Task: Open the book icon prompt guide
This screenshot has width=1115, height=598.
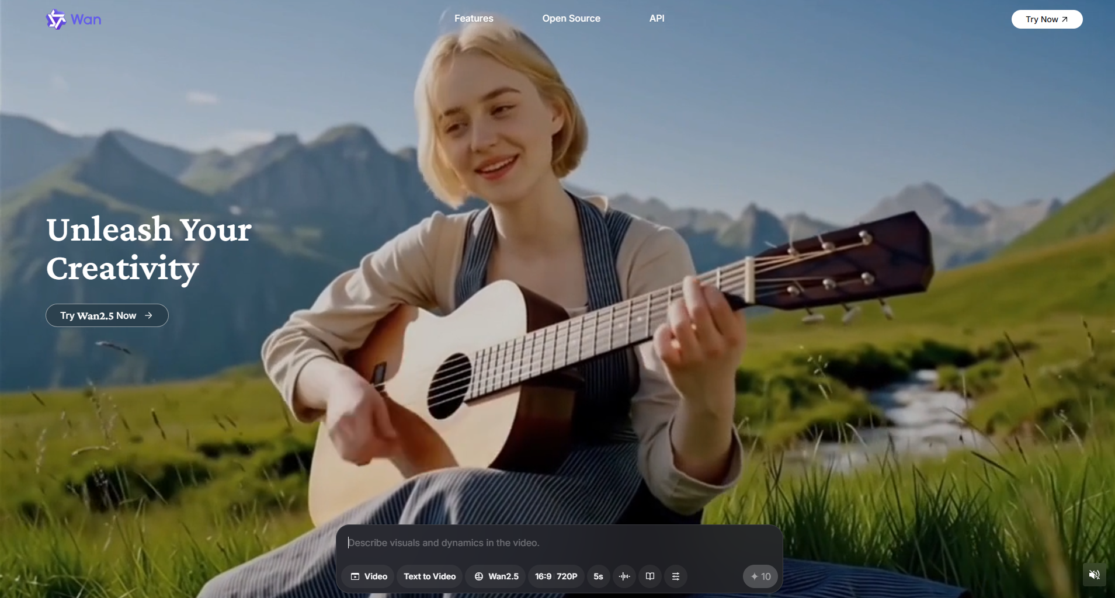Action: click(x=650, y=576)
